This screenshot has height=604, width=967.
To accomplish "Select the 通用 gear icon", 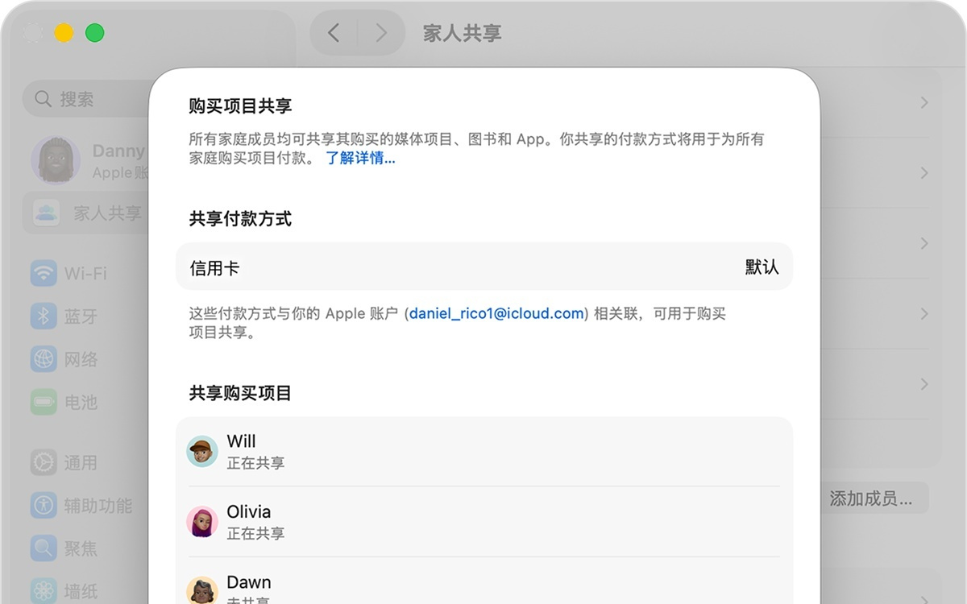I will (43, 462).
